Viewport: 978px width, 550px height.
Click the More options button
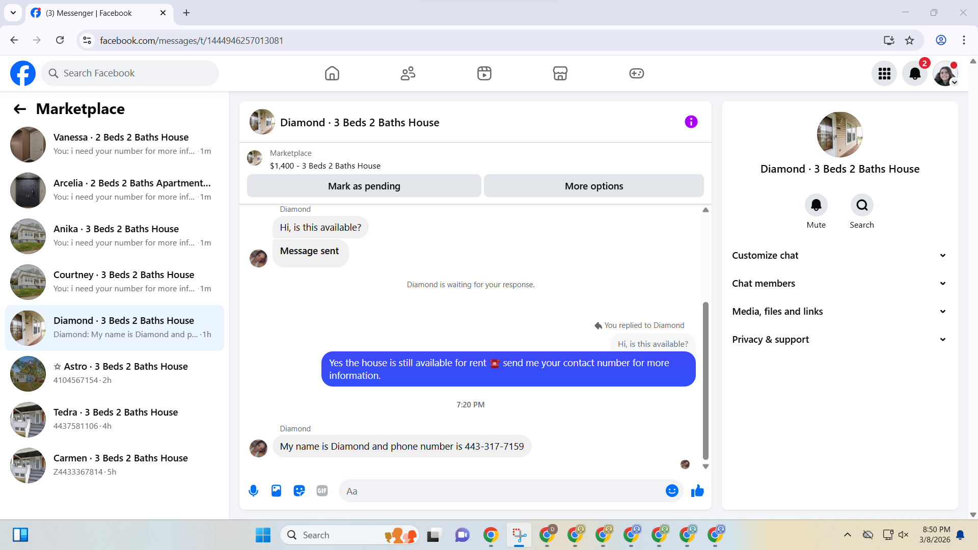(x=593, y=186)
